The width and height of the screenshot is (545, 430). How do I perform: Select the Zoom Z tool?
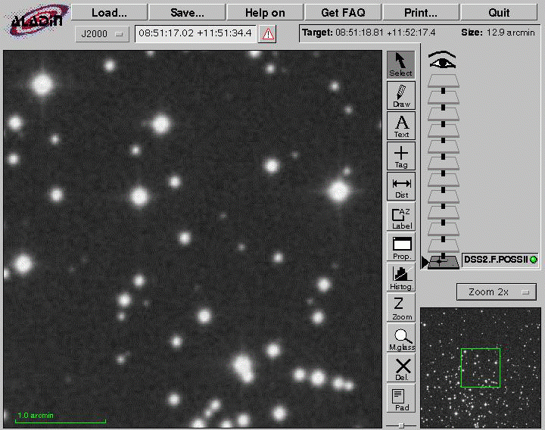[401, 307]
